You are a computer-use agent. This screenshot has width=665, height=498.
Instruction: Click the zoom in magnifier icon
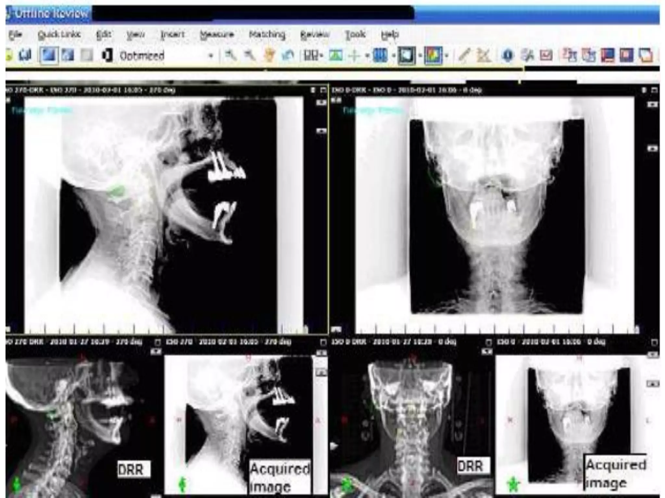pos(231,56)
